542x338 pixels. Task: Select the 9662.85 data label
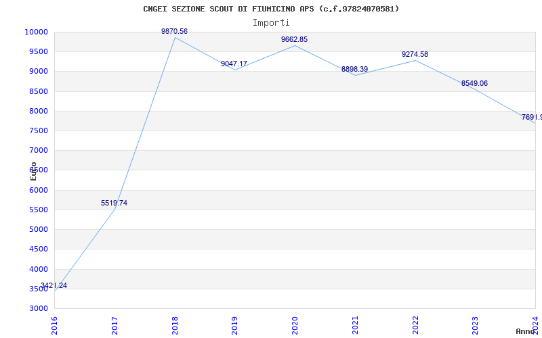point(294,40)
